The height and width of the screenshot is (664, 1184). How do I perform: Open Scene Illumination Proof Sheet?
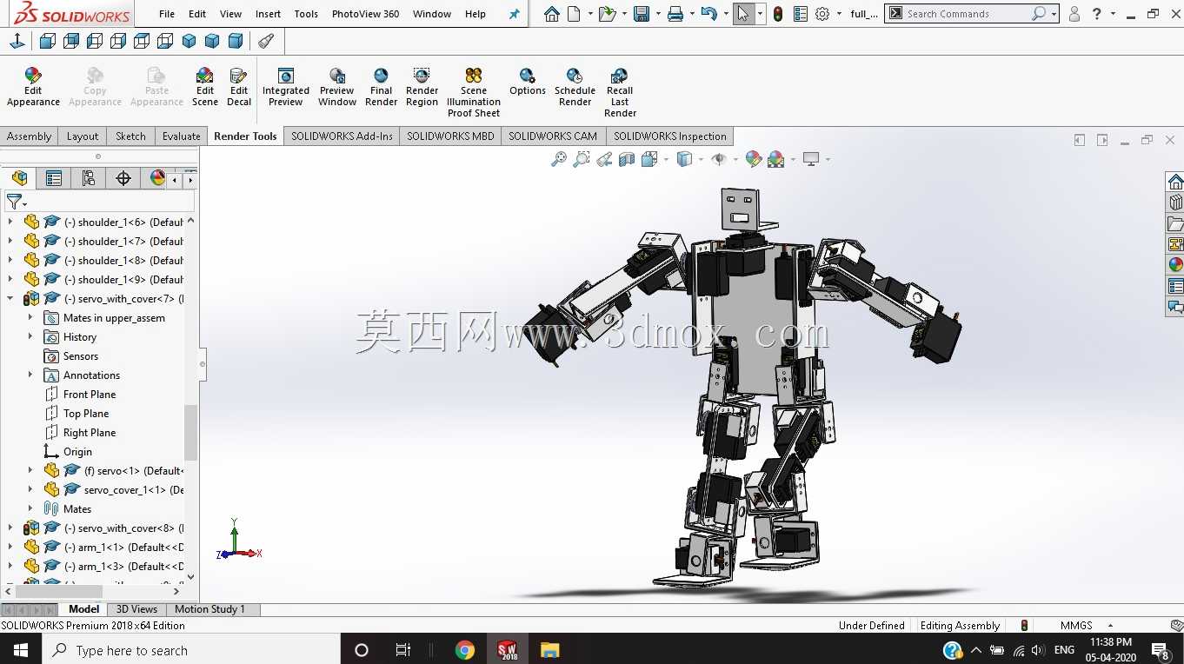474,92
